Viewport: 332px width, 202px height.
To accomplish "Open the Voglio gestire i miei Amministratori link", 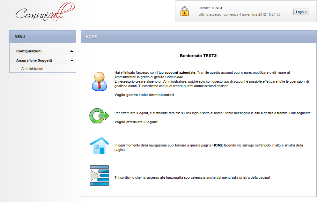I will click(144, 95).
